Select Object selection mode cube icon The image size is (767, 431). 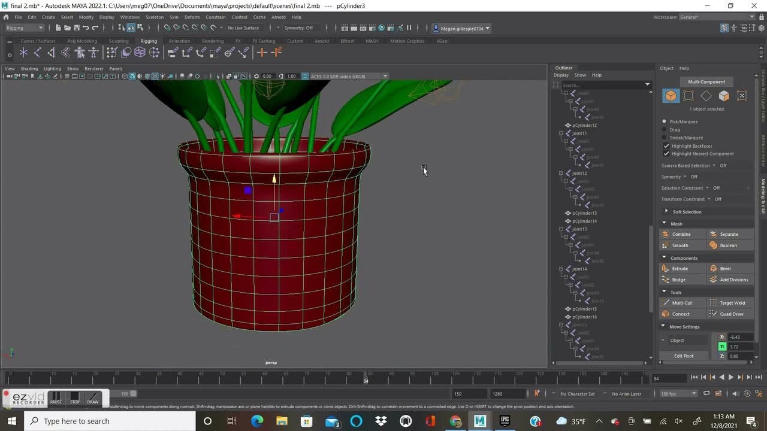(671, 96)
